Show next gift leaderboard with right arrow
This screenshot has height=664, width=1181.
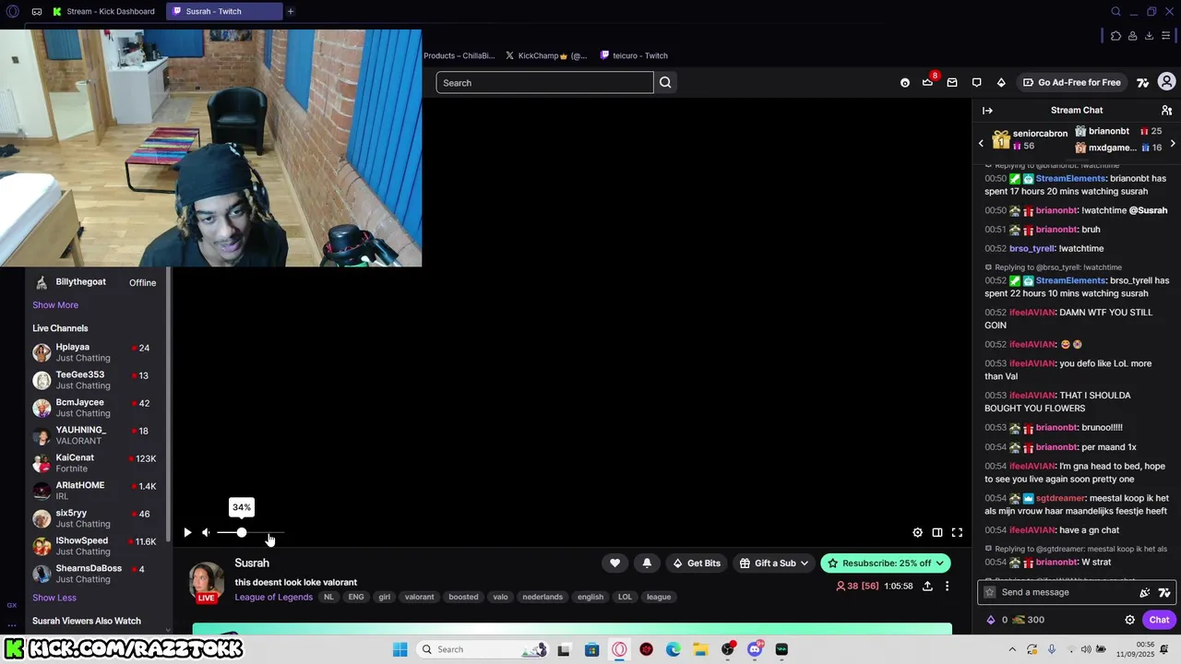point(1173,143)
